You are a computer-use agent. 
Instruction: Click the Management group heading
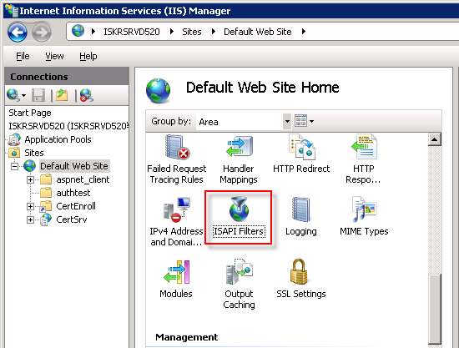click(186, 337)
